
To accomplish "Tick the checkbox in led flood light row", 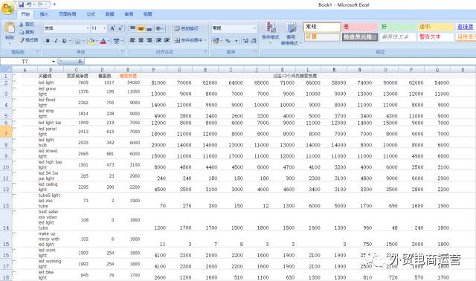I will (14, 100).
